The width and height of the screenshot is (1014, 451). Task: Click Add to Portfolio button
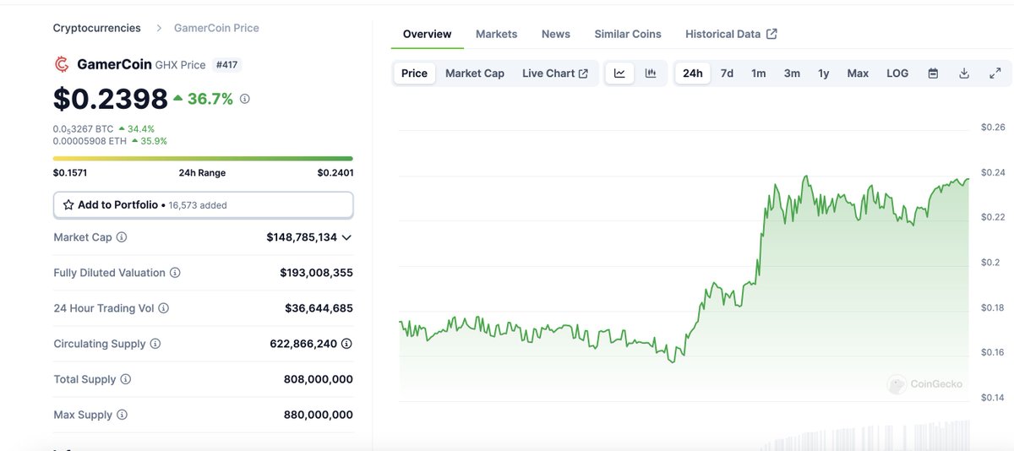point(203,204)
